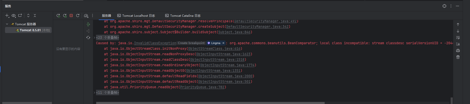
Task: Select Tomcat 8.5.81 in services tree
Action: [x=30, y=30]
